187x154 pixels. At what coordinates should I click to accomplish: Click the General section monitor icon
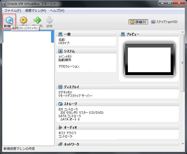(x=60, y=34)
